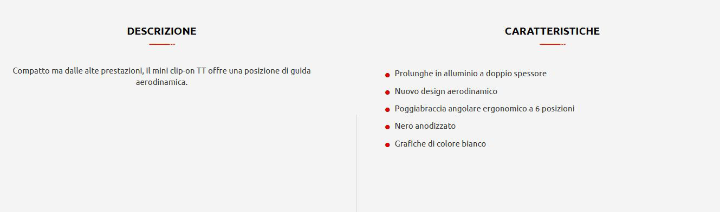The image size is (720, 212).
Task: Click red underline accent below DESCRIZIONE
Action: (x=161, y=44)
